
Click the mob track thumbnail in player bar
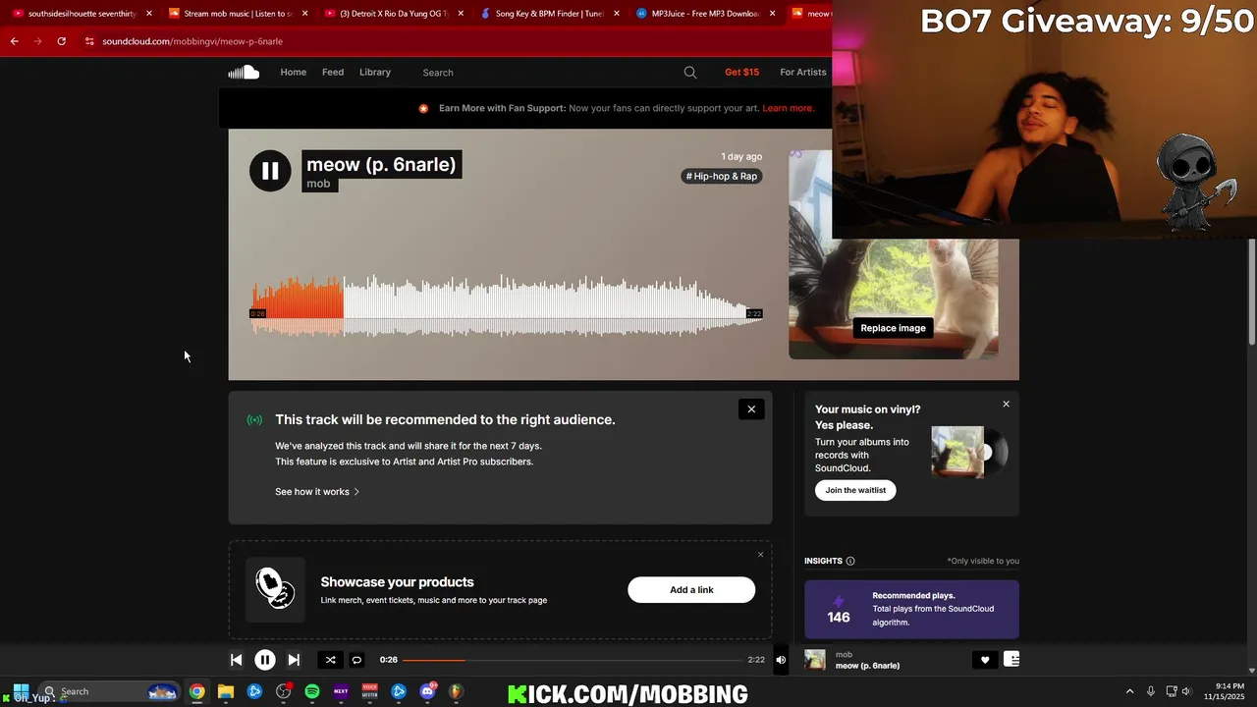[x=815, y=660]
